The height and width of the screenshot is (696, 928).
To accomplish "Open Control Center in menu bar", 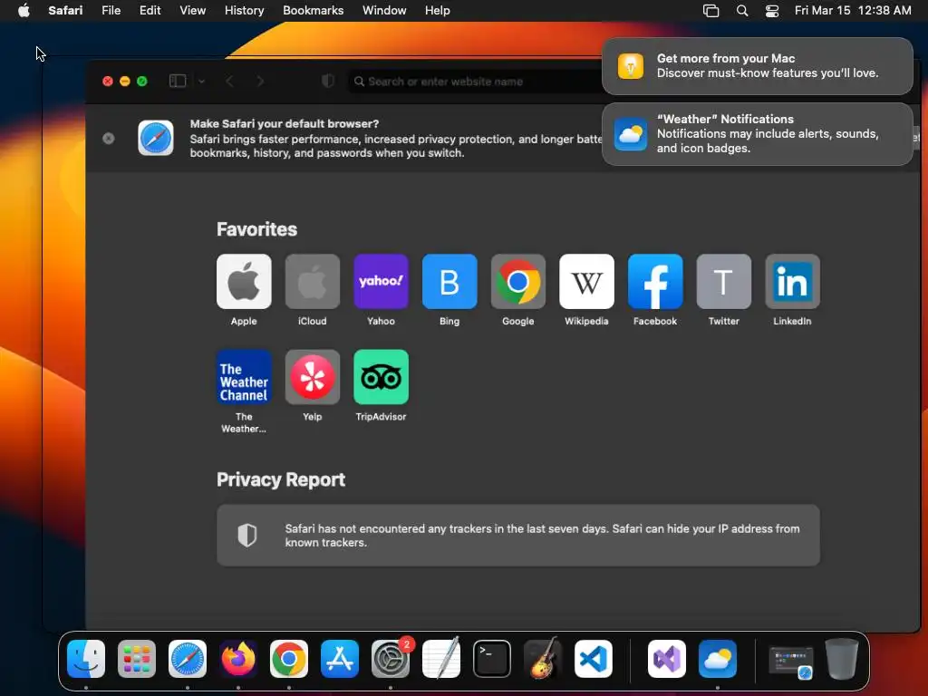I will coord(772,11).
